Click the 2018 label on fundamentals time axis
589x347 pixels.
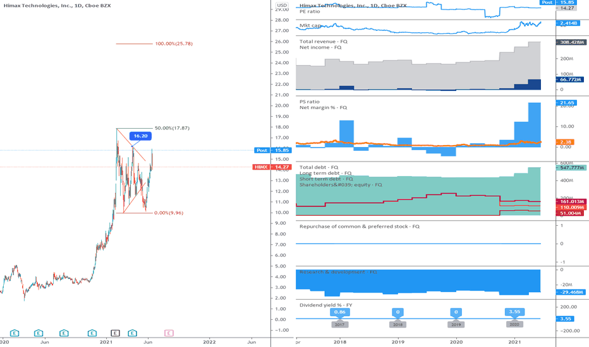tap(340, 342)
